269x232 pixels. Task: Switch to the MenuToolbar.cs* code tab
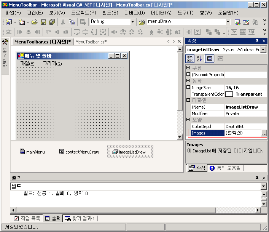coord(91,42)
